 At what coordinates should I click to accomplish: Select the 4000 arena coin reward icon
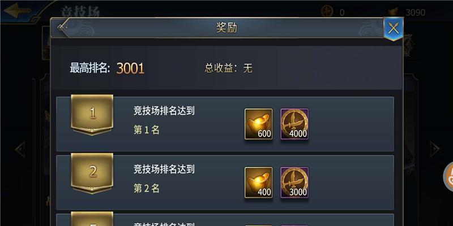click(x=294, y=124)
